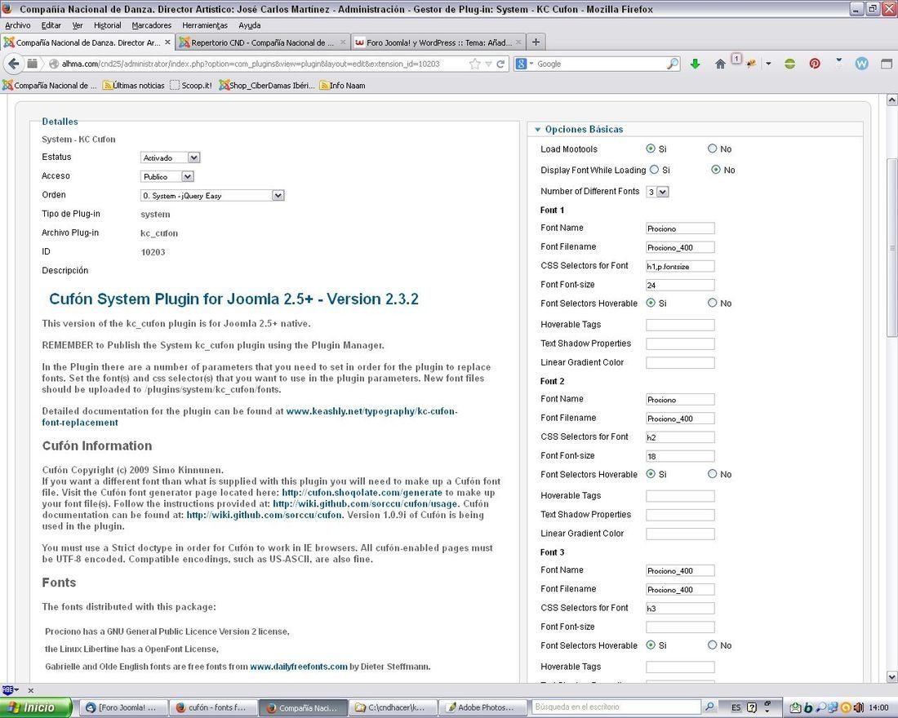Switch to Repertorio CND tab
Screen dimensions: 898x718
tap(262, 42)
